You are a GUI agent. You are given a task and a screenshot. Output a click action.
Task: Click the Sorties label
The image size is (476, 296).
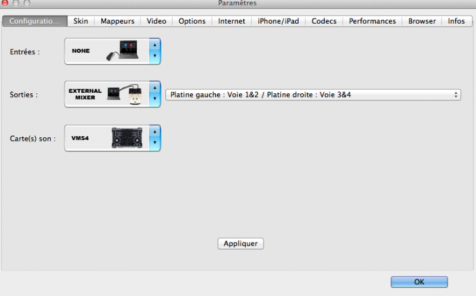click(x=24, y=95)
